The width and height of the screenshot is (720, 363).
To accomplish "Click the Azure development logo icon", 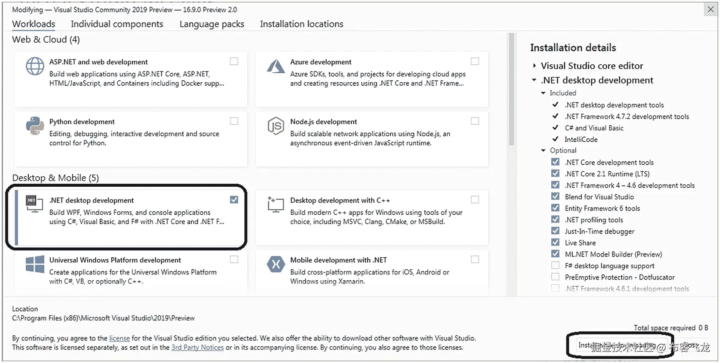I will click(x=276, y=66).
